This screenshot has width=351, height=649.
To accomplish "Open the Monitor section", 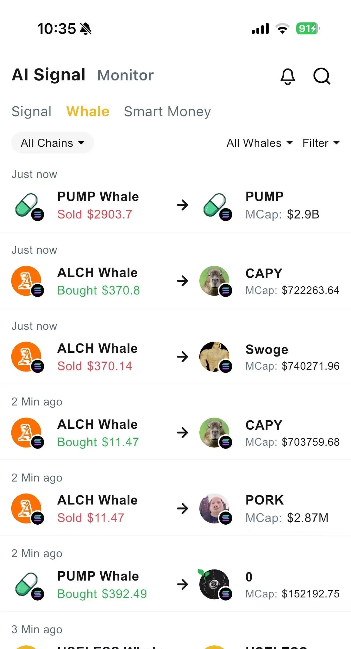I will tap(125, 75).
